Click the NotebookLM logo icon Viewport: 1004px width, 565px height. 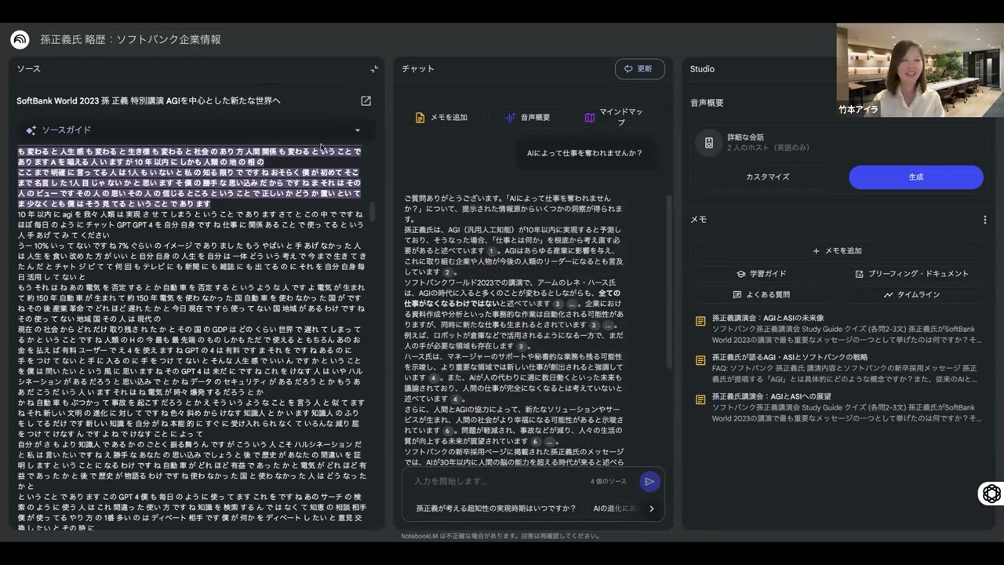(x=20, y=39)
